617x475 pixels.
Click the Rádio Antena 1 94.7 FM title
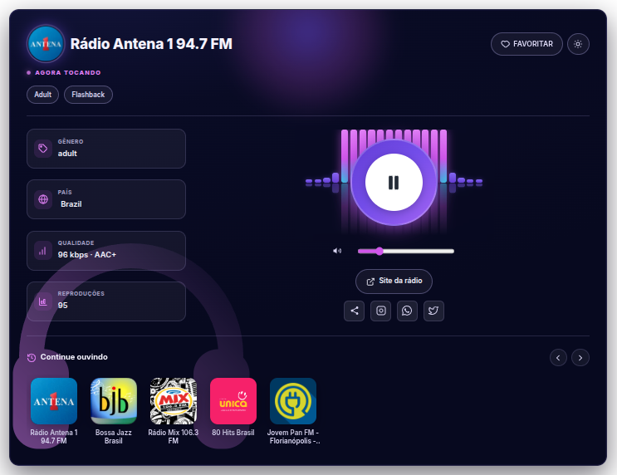151,44
